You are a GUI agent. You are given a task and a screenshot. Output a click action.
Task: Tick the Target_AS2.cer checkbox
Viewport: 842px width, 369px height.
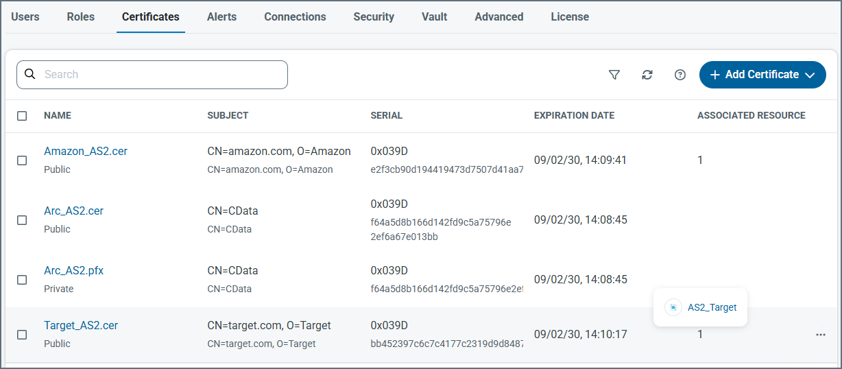[x=22, y=335]
